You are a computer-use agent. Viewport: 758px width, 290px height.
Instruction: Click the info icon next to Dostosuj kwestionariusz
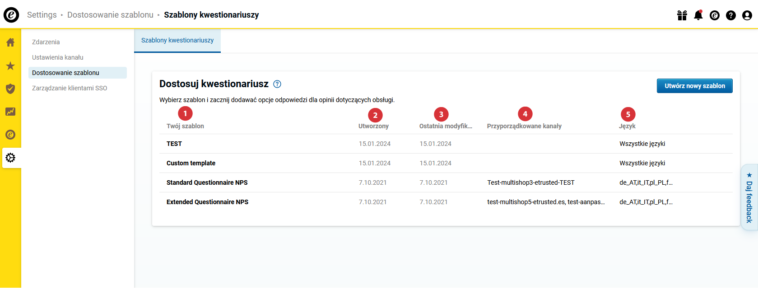(x=277, y=84)
